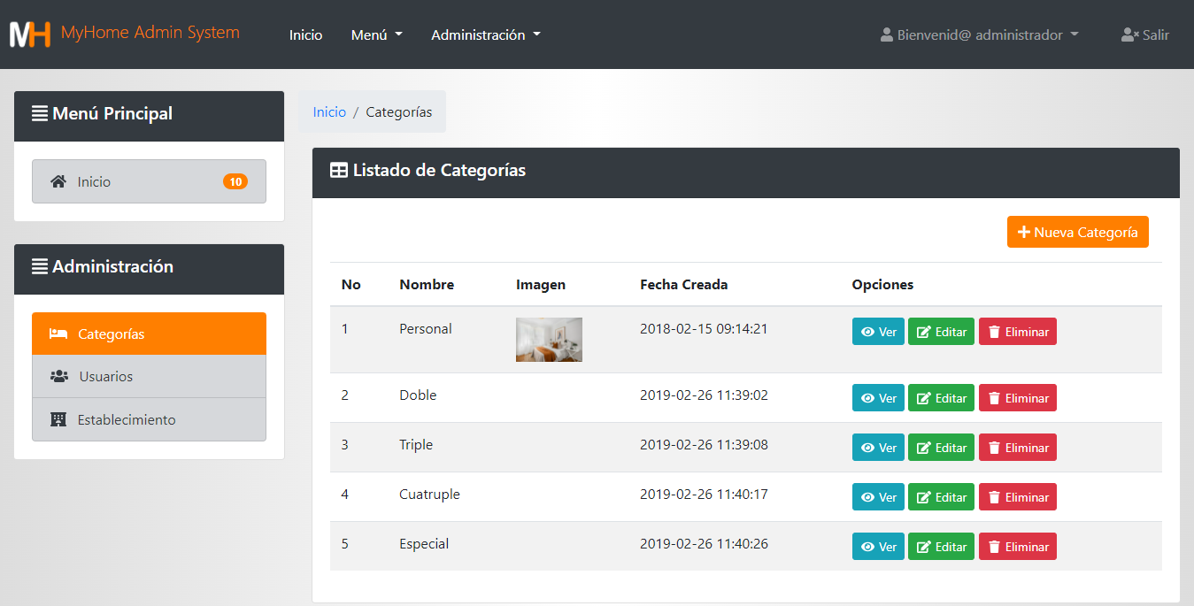This screenshot has width=1194, height=606.
Task: Click the Inicio breadcrumb link
Action: [x=329, y=111]
